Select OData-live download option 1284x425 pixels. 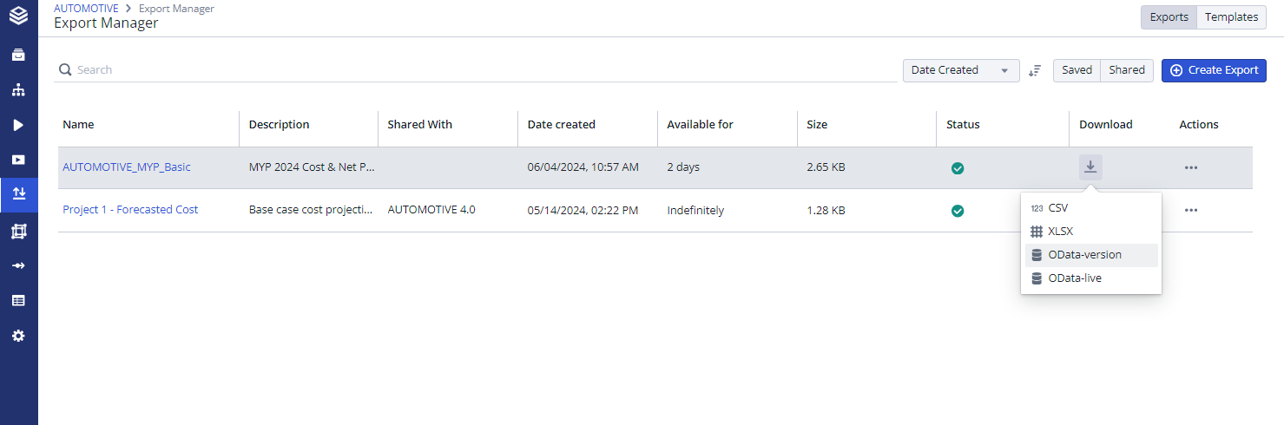point(1075,278)
